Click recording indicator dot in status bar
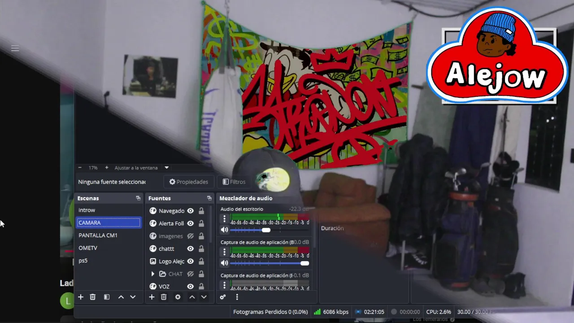Screen dimensions: 574x323 click(x=394, y=312)
